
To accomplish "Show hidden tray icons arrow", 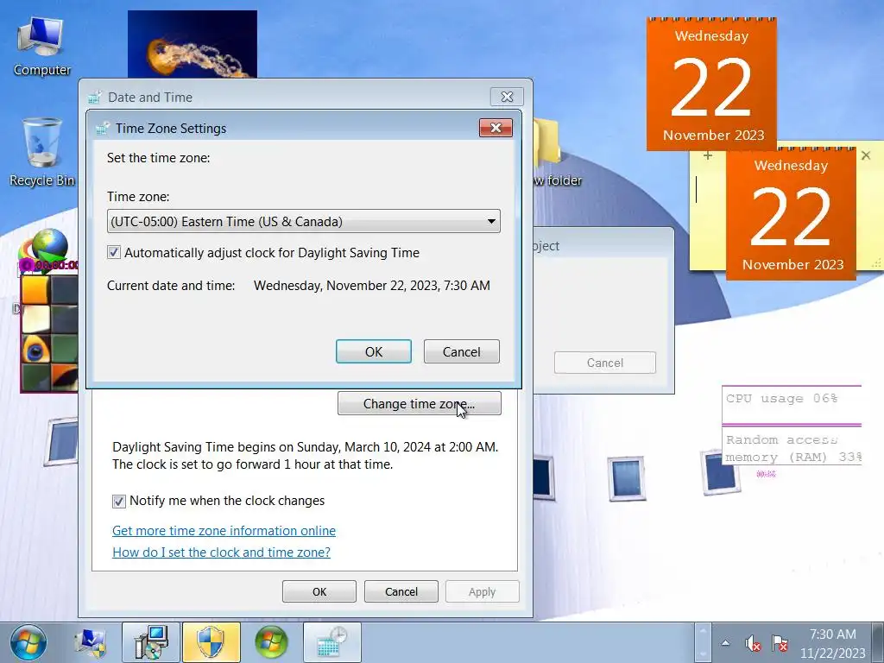I will [x=725, y=642].
